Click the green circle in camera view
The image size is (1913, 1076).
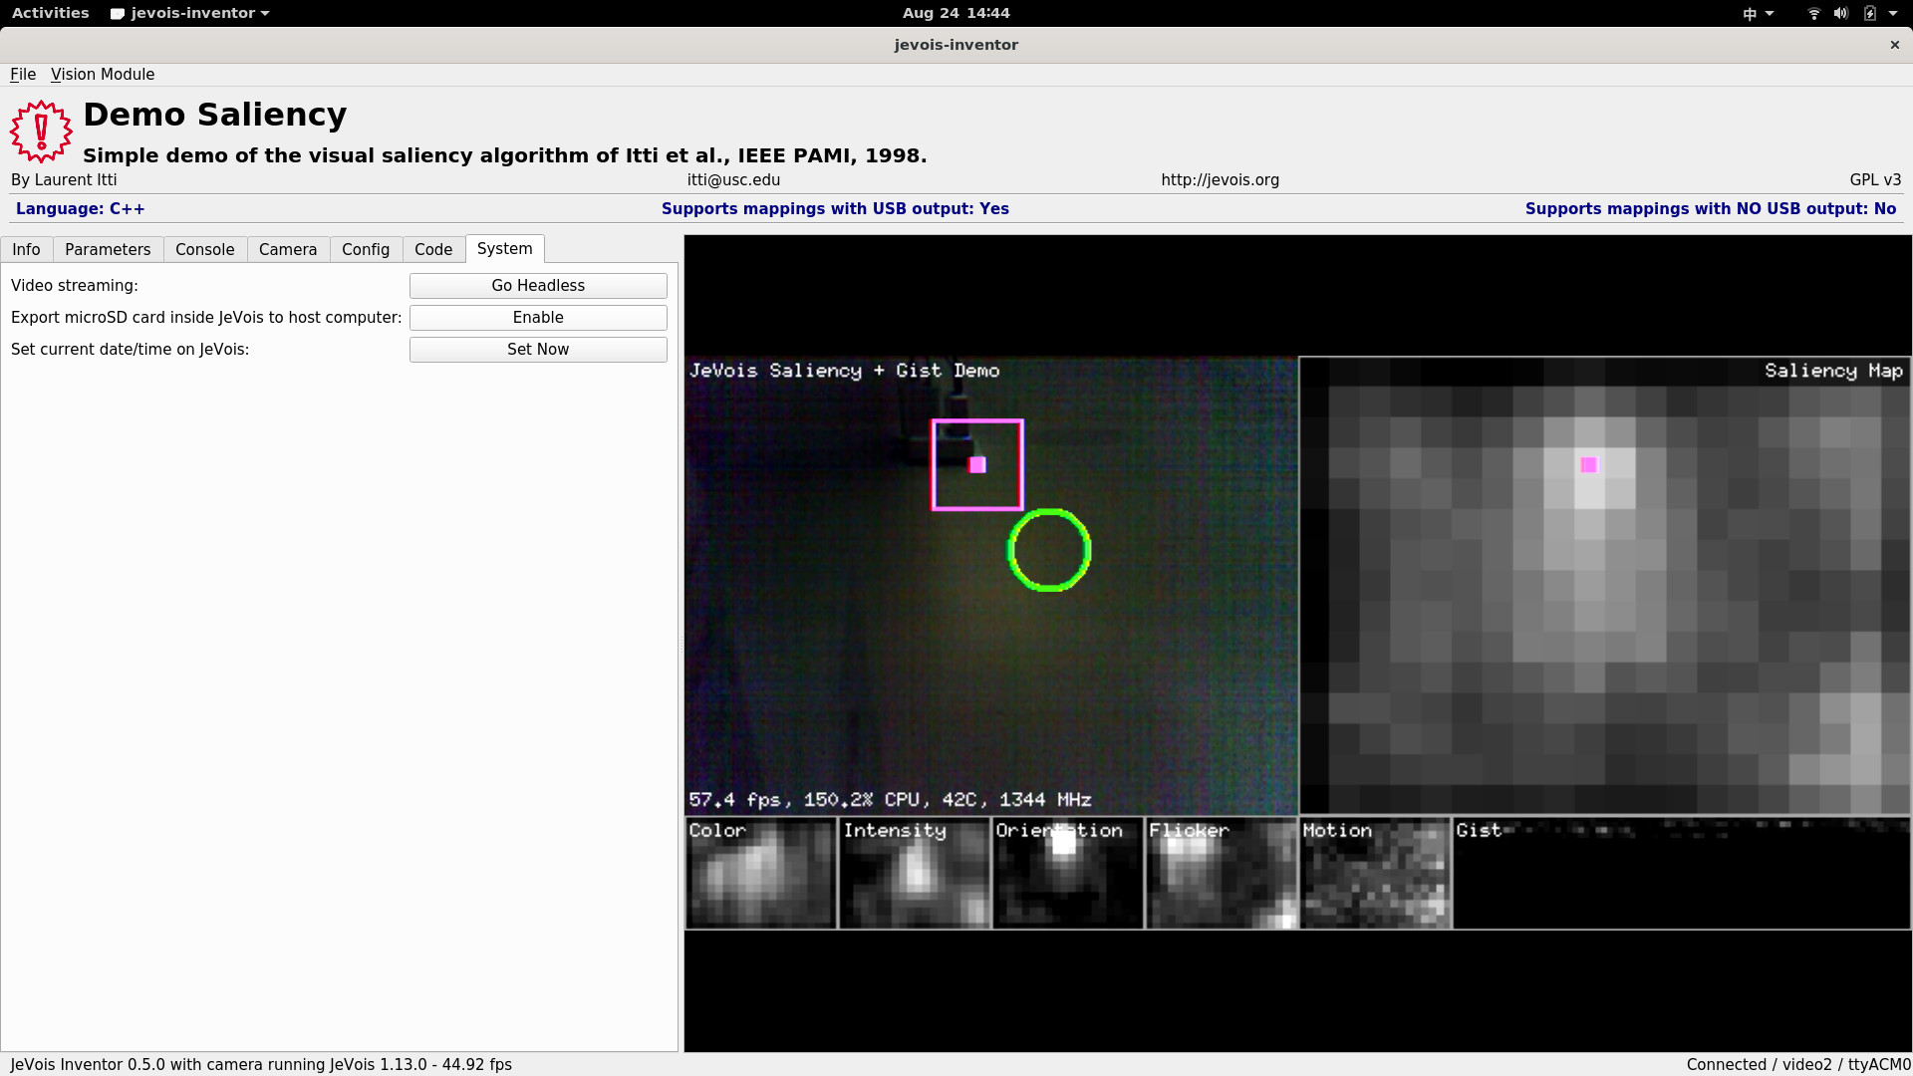tap(1049, 550)
